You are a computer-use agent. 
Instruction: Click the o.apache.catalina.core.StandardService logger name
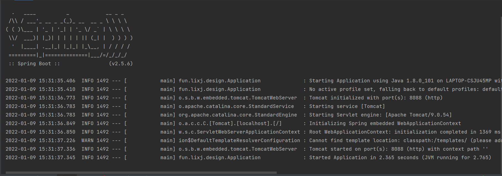pos(236,106)
